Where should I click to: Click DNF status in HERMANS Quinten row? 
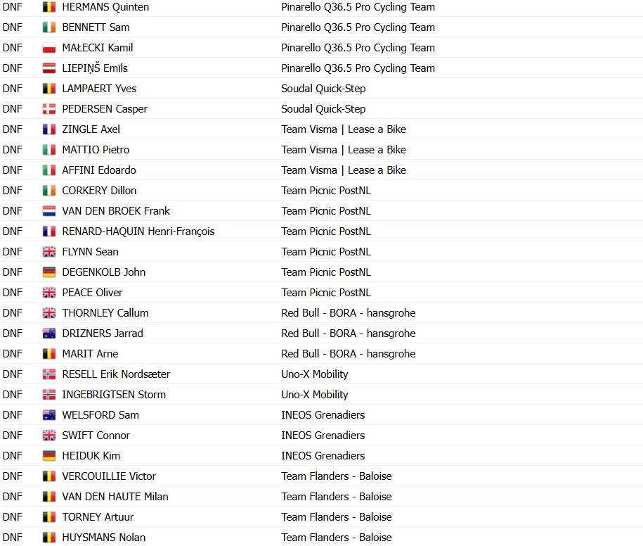[x=13, y=7]
